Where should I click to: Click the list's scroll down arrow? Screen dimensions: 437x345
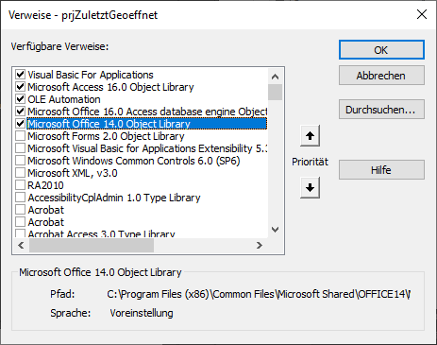275,230
